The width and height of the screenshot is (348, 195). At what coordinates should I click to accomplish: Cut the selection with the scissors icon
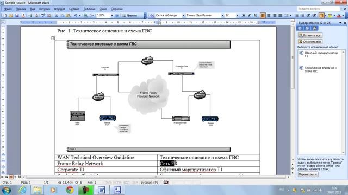57,16
